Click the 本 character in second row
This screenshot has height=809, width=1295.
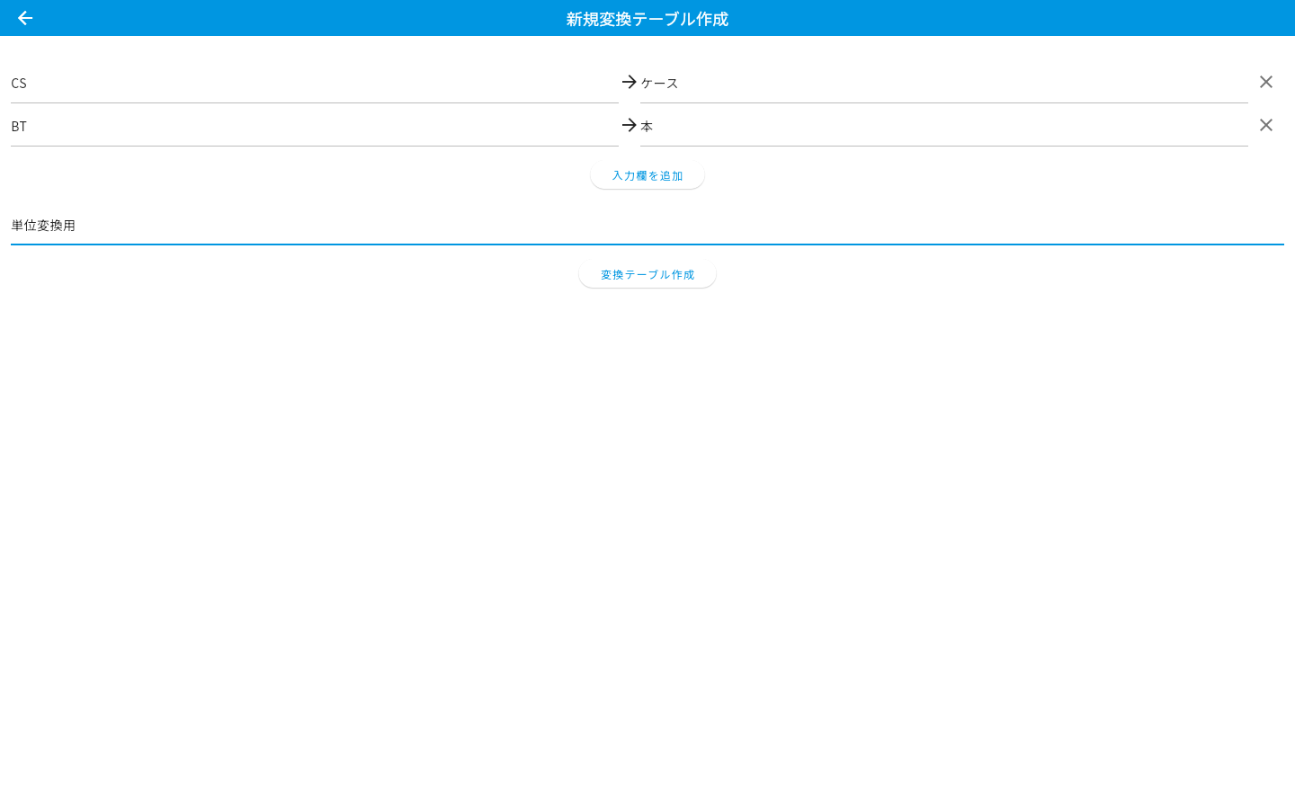coord(647,126)
